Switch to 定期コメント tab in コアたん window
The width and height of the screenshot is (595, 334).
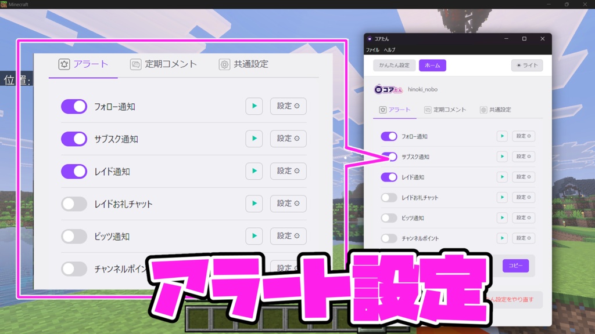coord(445,110)
